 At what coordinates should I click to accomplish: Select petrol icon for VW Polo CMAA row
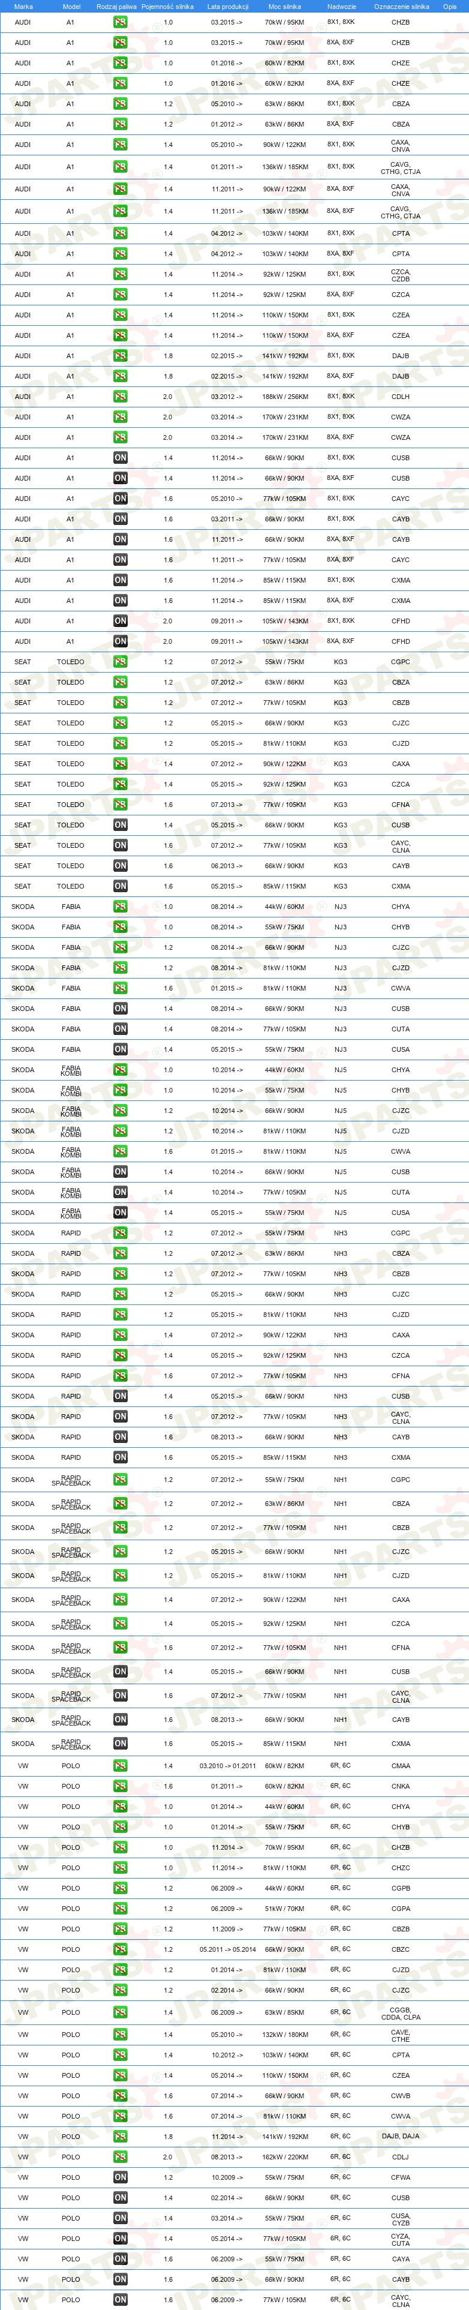click(x=120, y=1766)
